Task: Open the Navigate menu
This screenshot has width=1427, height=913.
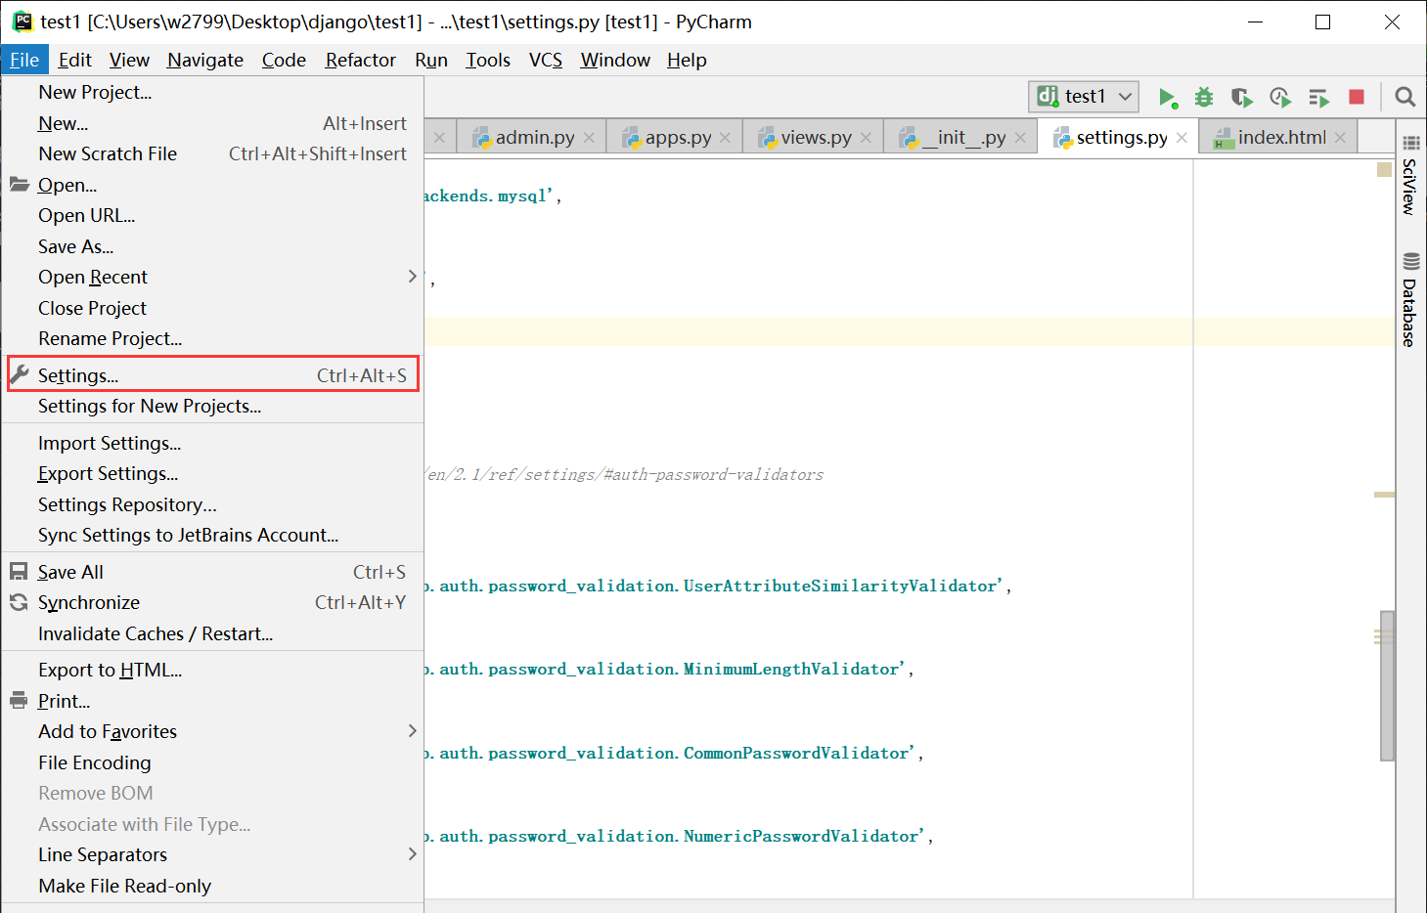Action: pos(205,60)
